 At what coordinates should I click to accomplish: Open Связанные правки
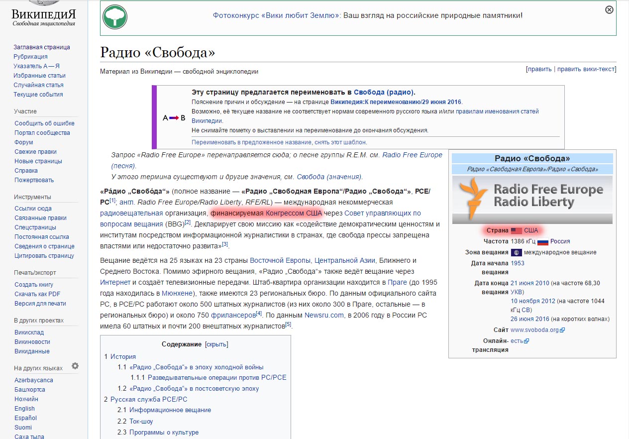(40, 218)
